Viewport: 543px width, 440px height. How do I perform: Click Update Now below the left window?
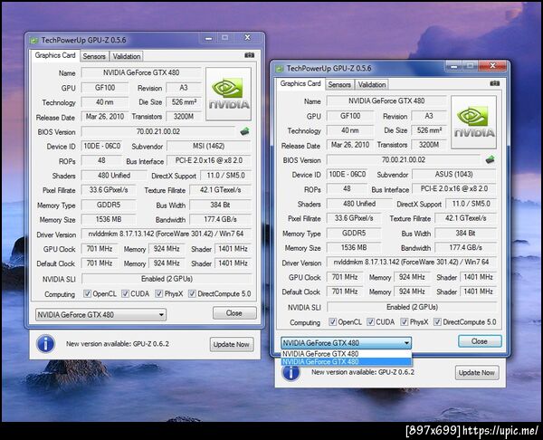[x=232, y=344]
